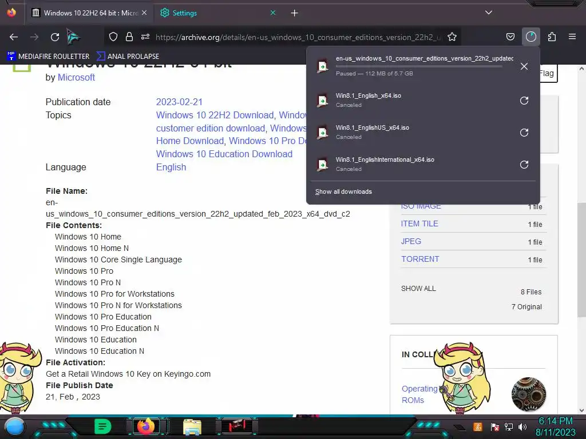The image size is (586, 439).
Task: Open MEDIAFIRE ROULETTER bookmark
Action: click(x=48, y=57)
